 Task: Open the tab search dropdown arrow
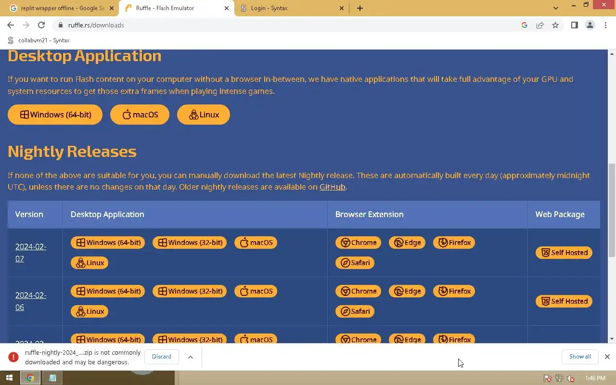[x=556, y=8]
